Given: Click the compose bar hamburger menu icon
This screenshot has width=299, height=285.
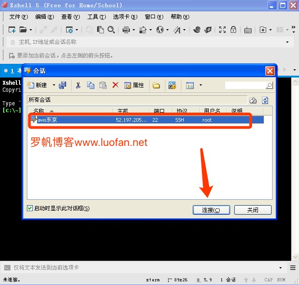Looking at the screenshot, I should pyautogui.click(x=293, y=268).
